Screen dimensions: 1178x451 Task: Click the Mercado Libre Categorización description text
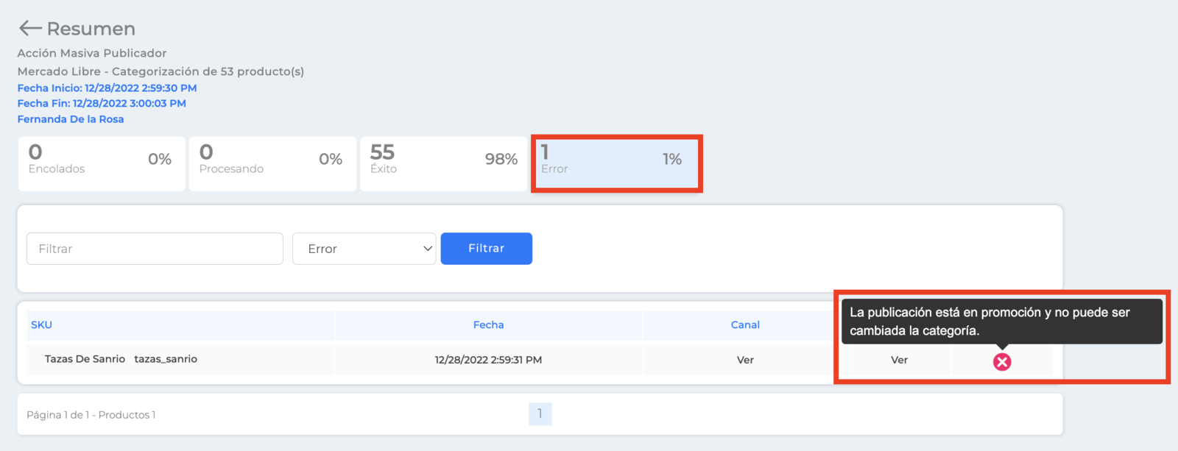pyautogui.click(x=161, y=71)
